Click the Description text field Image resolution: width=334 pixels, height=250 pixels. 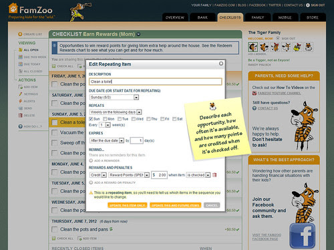(x=156, y=82)
